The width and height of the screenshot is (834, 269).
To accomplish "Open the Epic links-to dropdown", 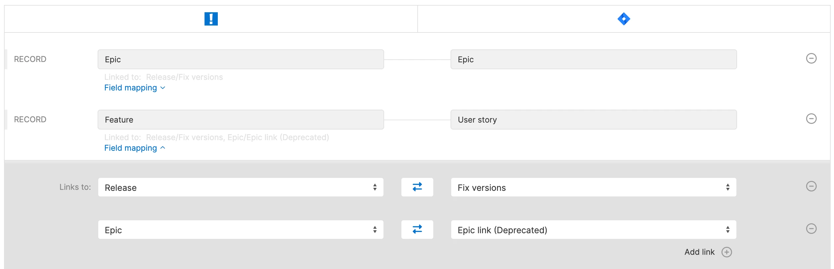I will [240, 230].
